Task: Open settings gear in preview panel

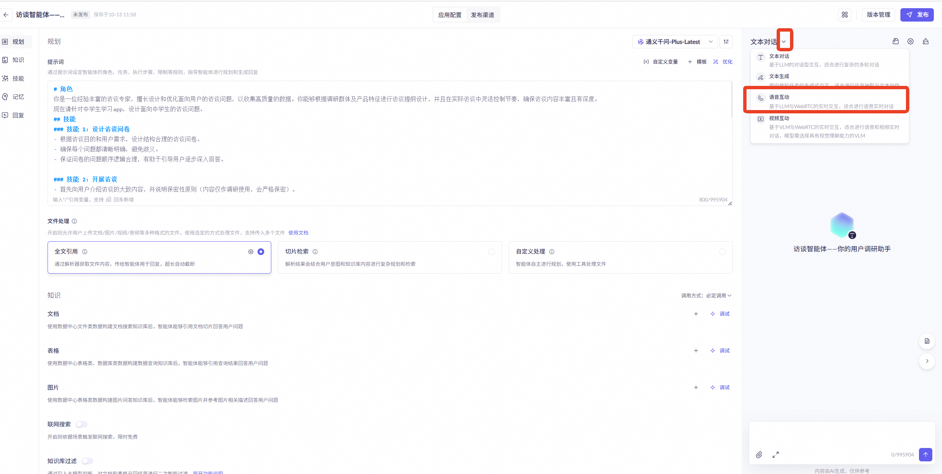Action: [910, 42]
